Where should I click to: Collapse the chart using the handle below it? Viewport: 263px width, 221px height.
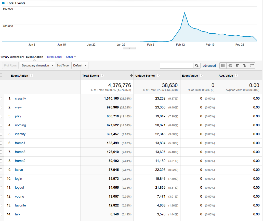tap(129, 48)
